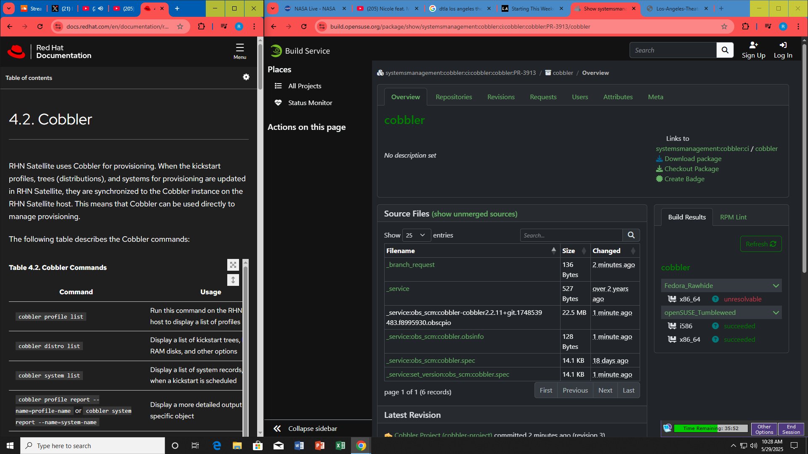Open _branch_request source file

411,264
